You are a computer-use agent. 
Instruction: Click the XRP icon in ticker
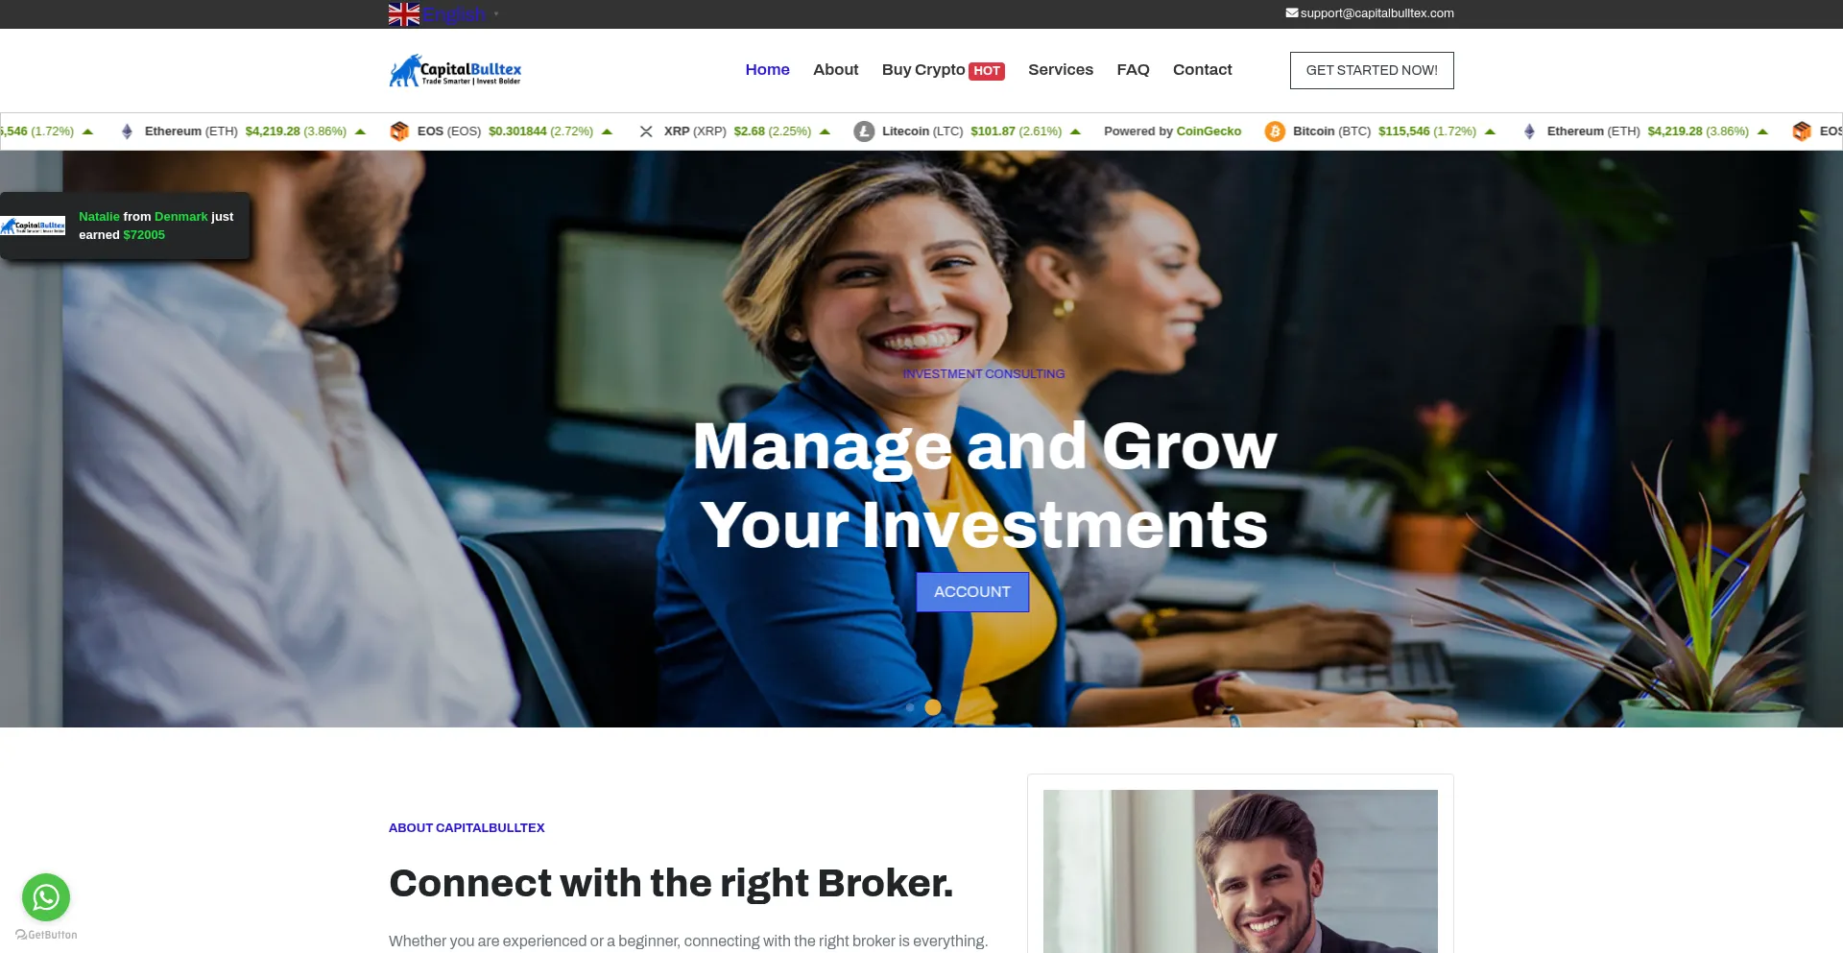point(646,131)
